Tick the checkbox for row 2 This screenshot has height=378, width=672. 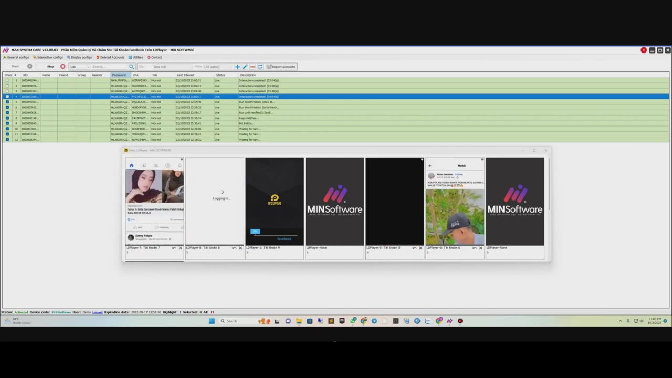click(x=7, y=86)
